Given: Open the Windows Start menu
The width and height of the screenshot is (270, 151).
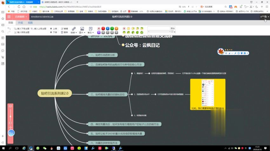Looking at the screenshot, I should coord(3,148).
